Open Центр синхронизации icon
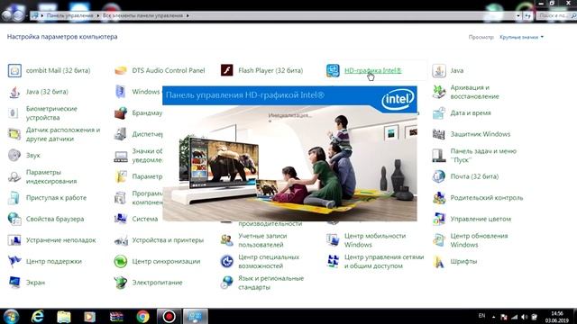This screenshot has height=324, width=577. 121,262
